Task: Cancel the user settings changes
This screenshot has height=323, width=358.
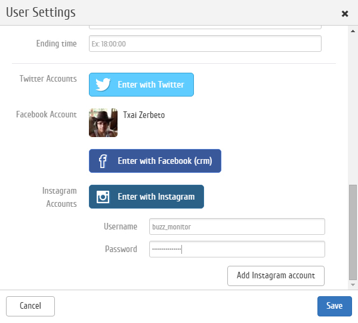Action: click(x=30, y=306)
